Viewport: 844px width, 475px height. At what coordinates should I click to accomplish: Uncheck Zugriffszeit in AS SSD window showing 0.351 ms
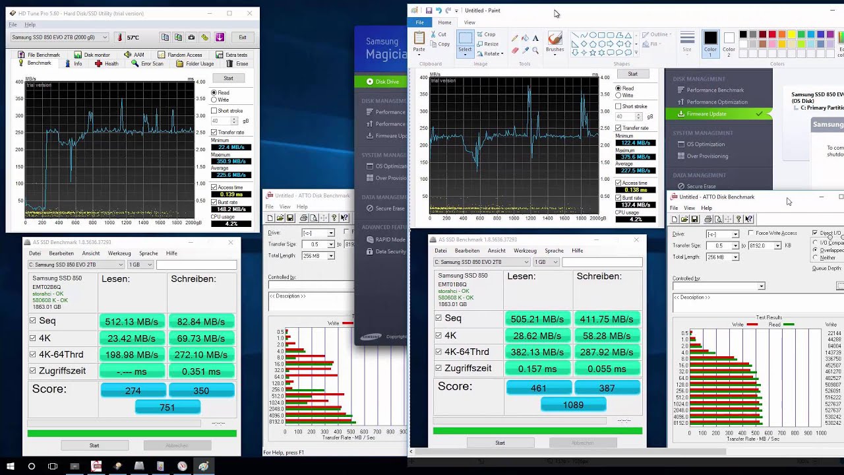(33, 371)
